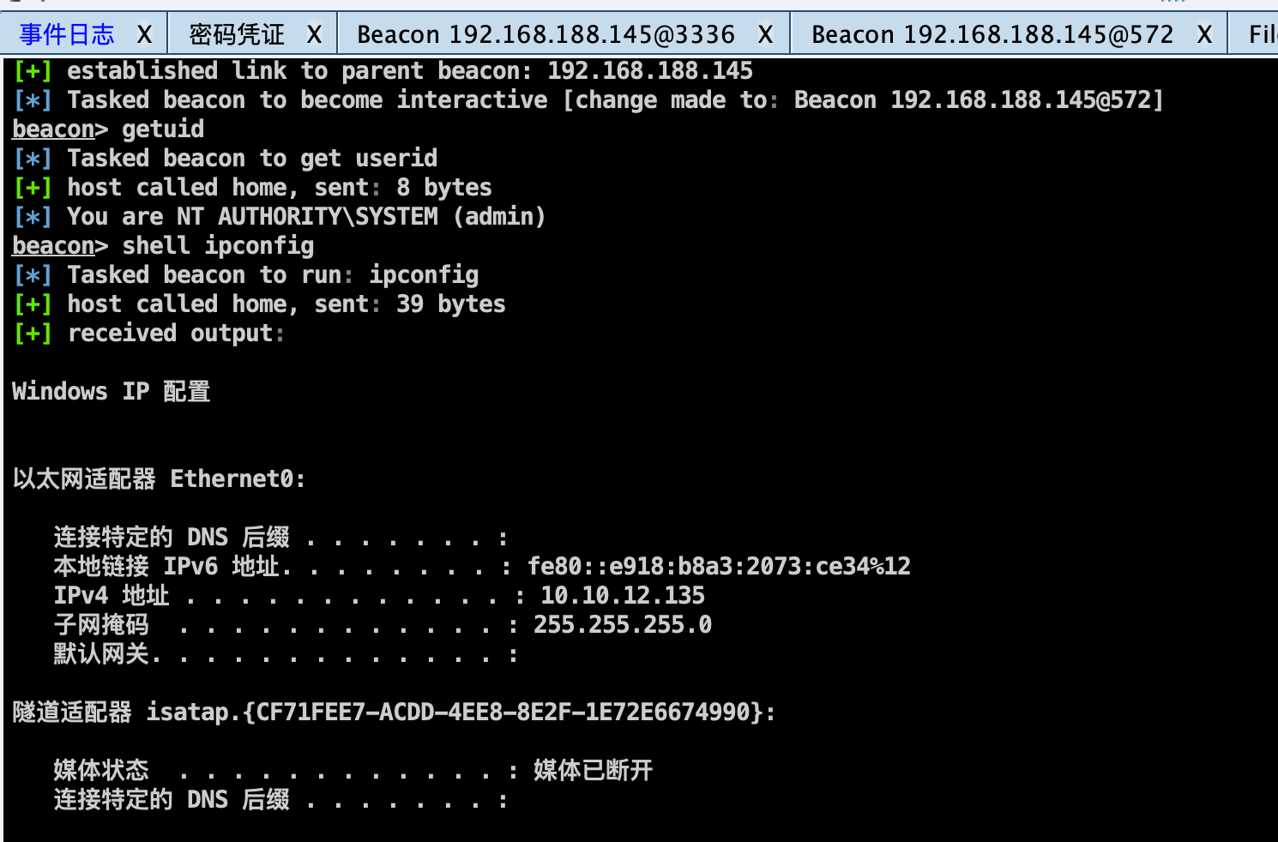1278x842 pixels.
Task: Close the 密码凭证 tab
Action: coord(315,34)
